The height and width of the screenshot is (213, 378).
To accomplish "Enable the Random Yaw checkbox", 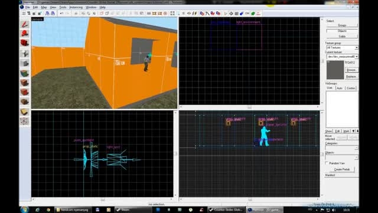I will click(x=327, y=163).
